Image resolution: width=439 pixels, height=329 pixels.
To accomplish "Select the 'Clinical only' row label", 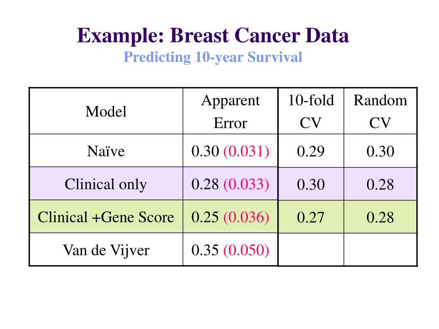I will click(x=106, y=184).
